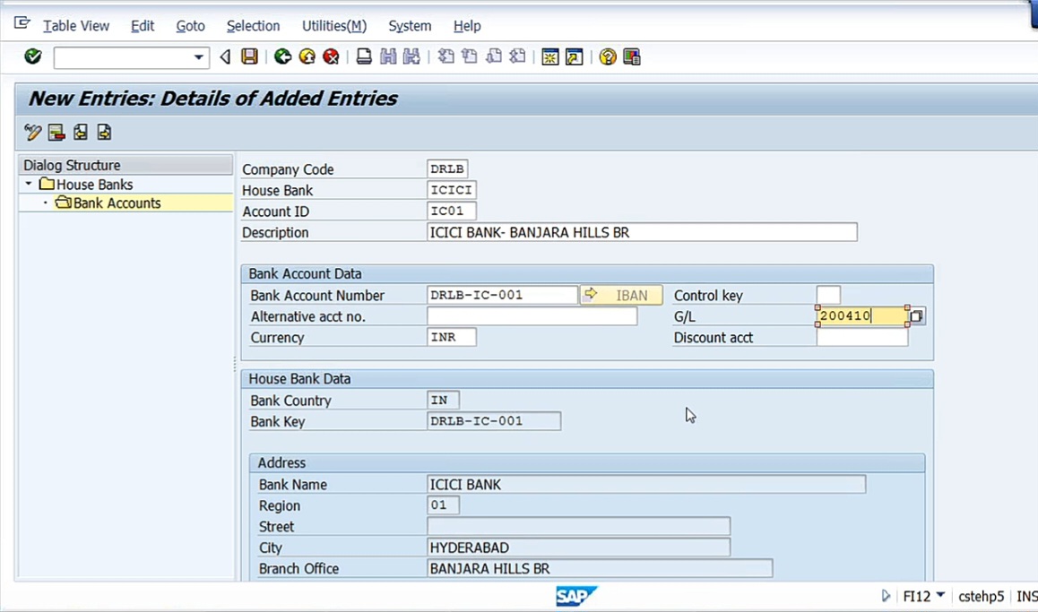
Task: Click the green Enter checkmark icon
Action: point(32,57)
